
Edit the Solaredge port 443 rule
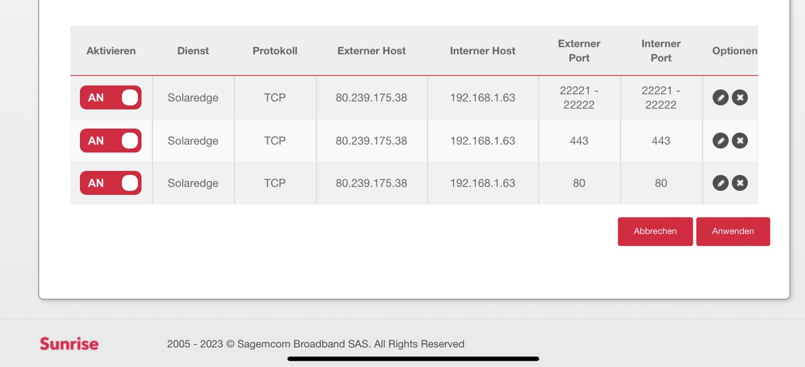tap(720, 141)
